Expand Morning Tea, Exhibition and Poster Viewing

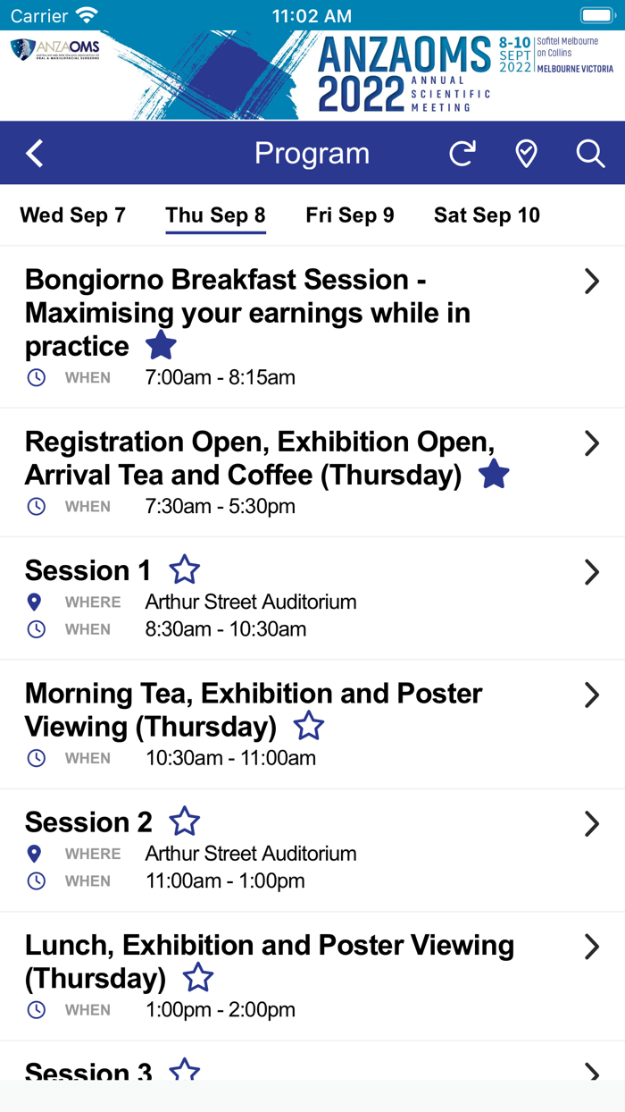pyautogui.click(x=592, y=695)
